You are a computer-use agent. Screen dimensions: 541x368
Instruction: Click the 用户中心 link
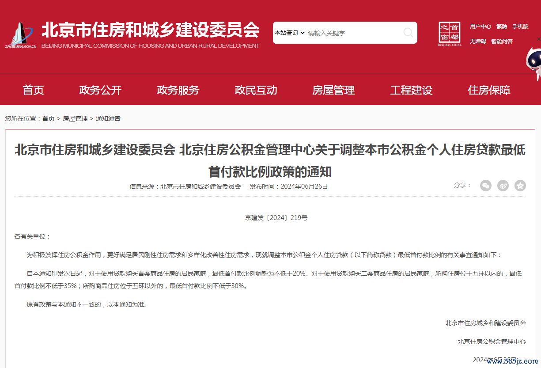coord(480,27)
